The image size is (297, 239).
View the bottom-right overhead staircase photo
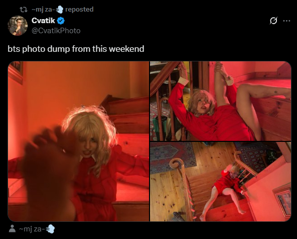[x=220, y=182]
